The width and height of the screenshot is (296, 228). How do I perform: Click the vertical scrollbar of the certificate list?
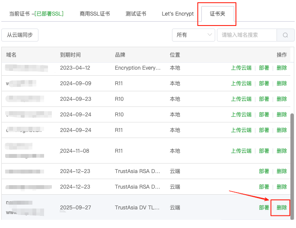coord(293,164)
